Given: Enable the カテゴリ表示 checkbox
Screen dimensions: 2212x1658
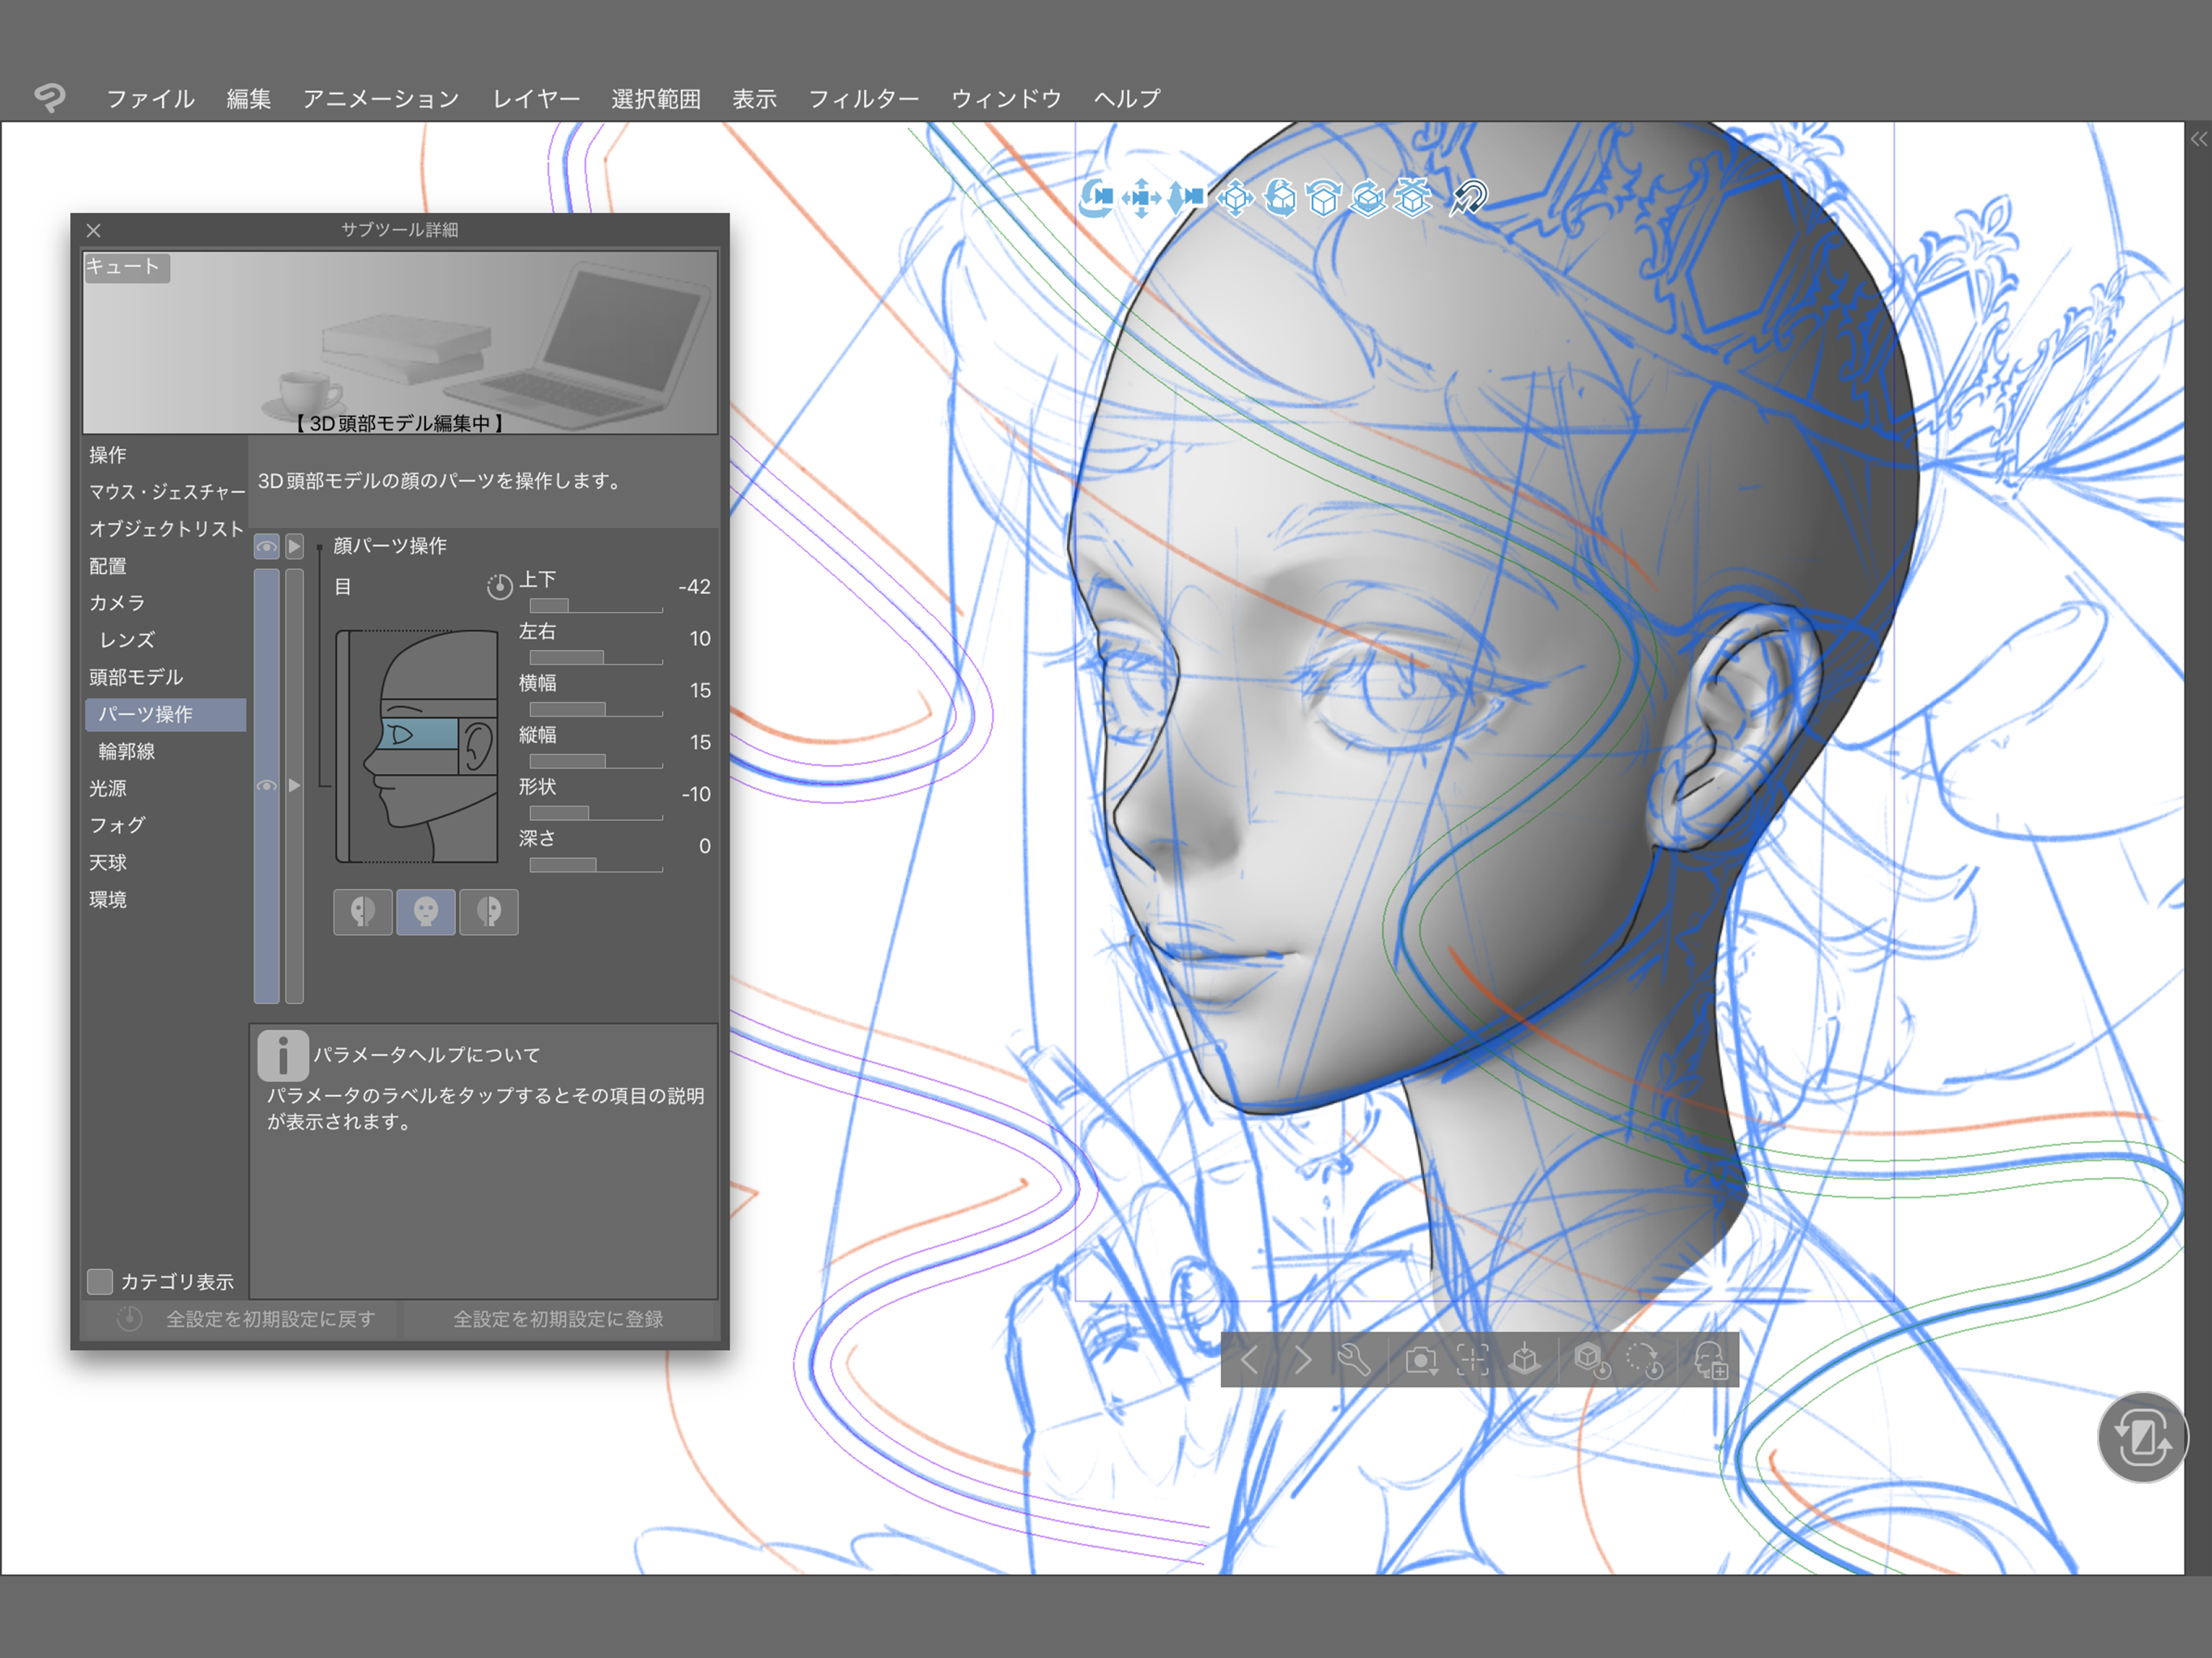Looking at the screenshot, I should click(x=100, y=1281).
